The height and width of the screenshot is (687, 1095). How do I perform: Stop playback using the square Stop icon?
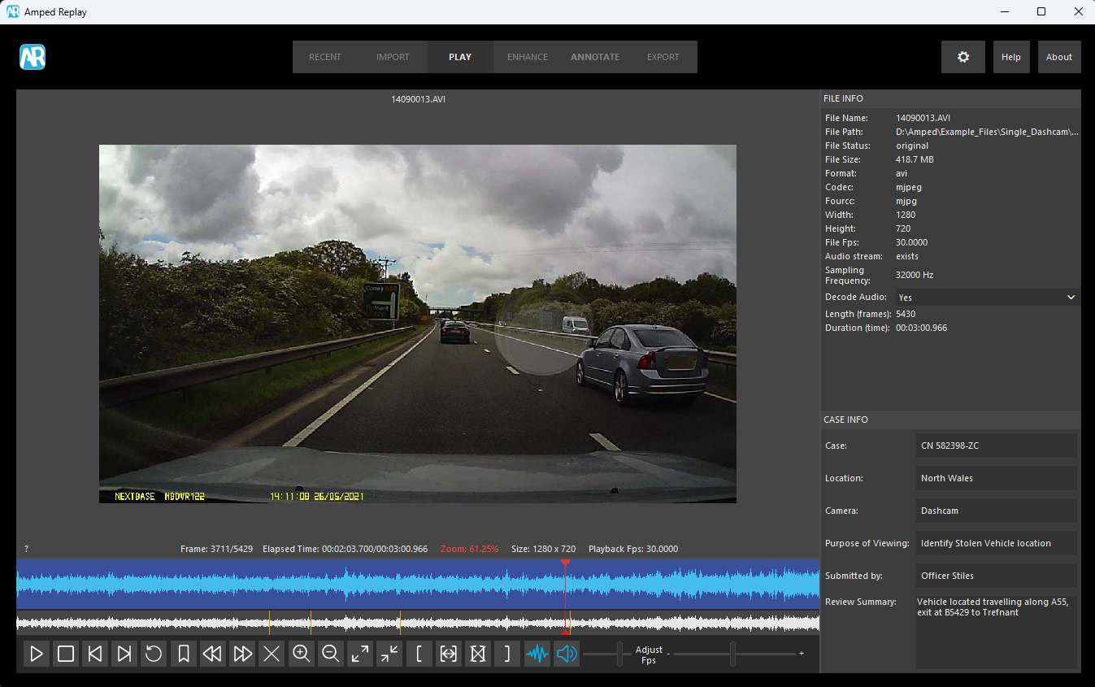pyautogui.click(x=66, y=654)
